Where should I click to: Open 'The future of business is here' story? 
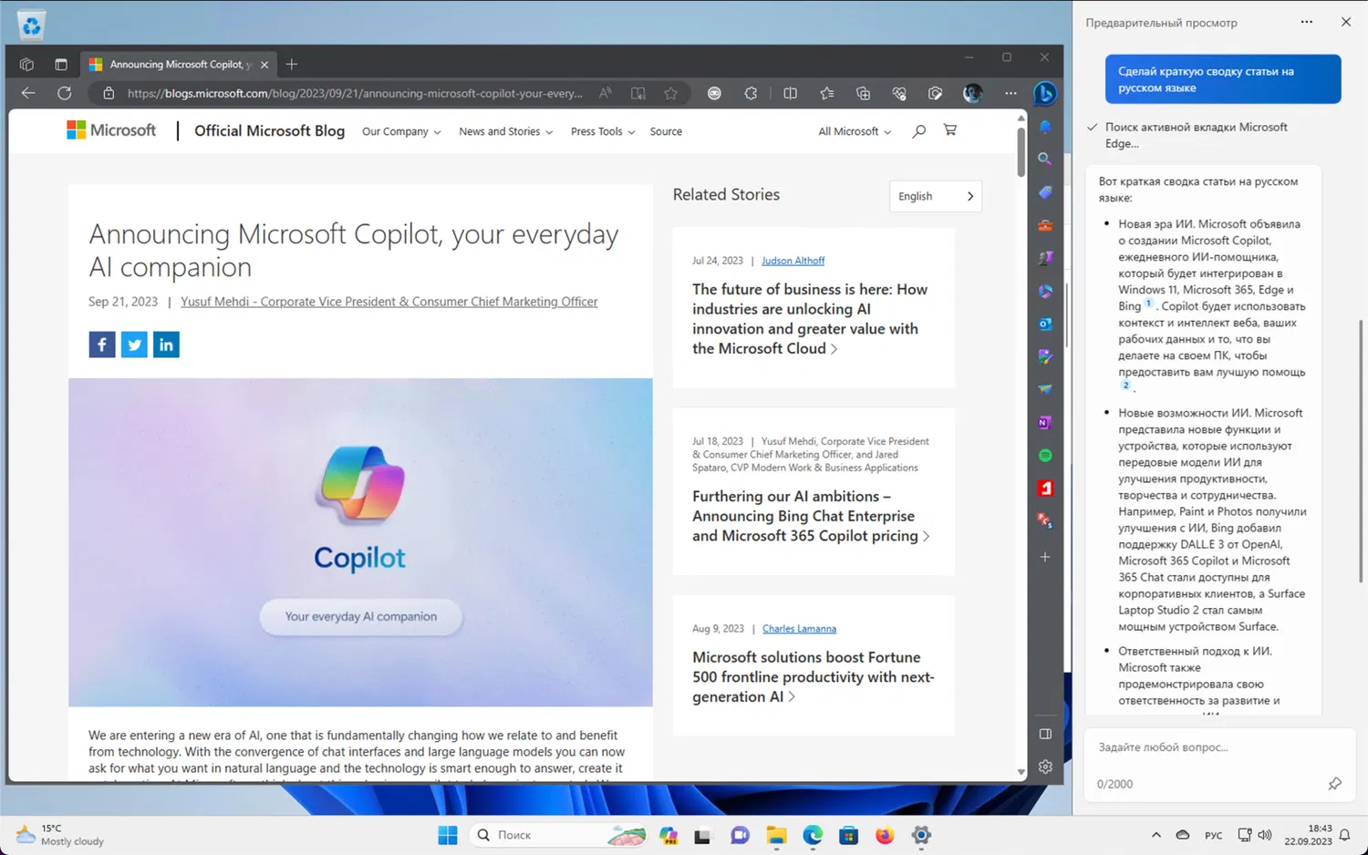[x=810, y=319]
